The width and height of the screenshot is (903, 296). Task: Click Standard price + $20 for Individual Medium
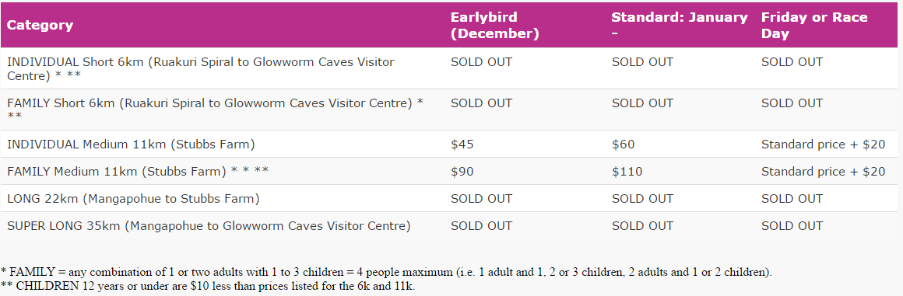pos(823,145)
